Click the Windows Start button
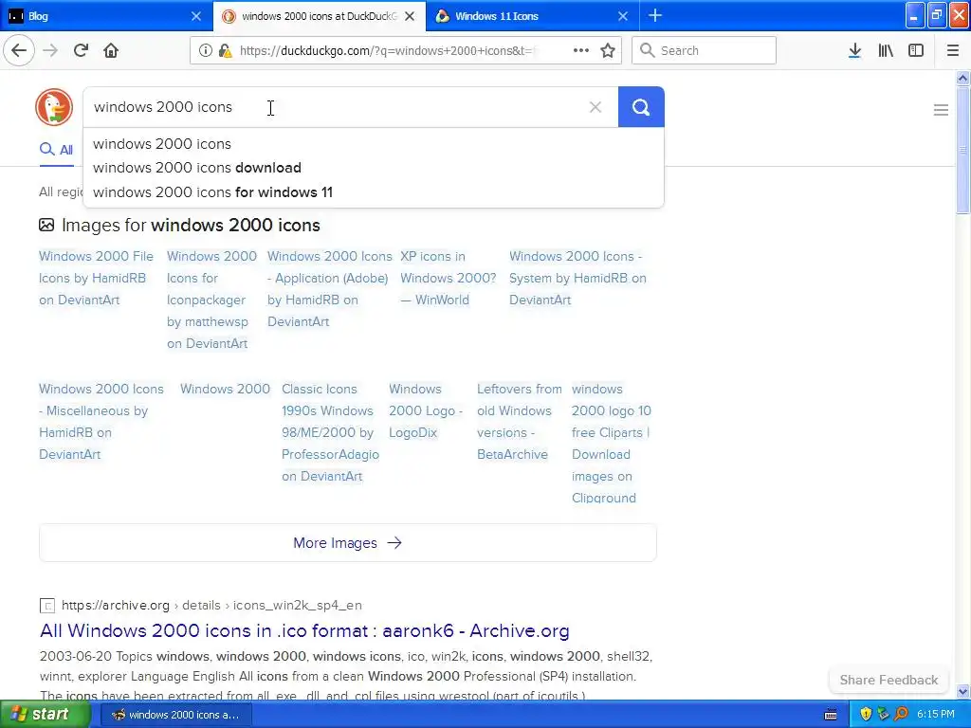 tap(45, 715)
